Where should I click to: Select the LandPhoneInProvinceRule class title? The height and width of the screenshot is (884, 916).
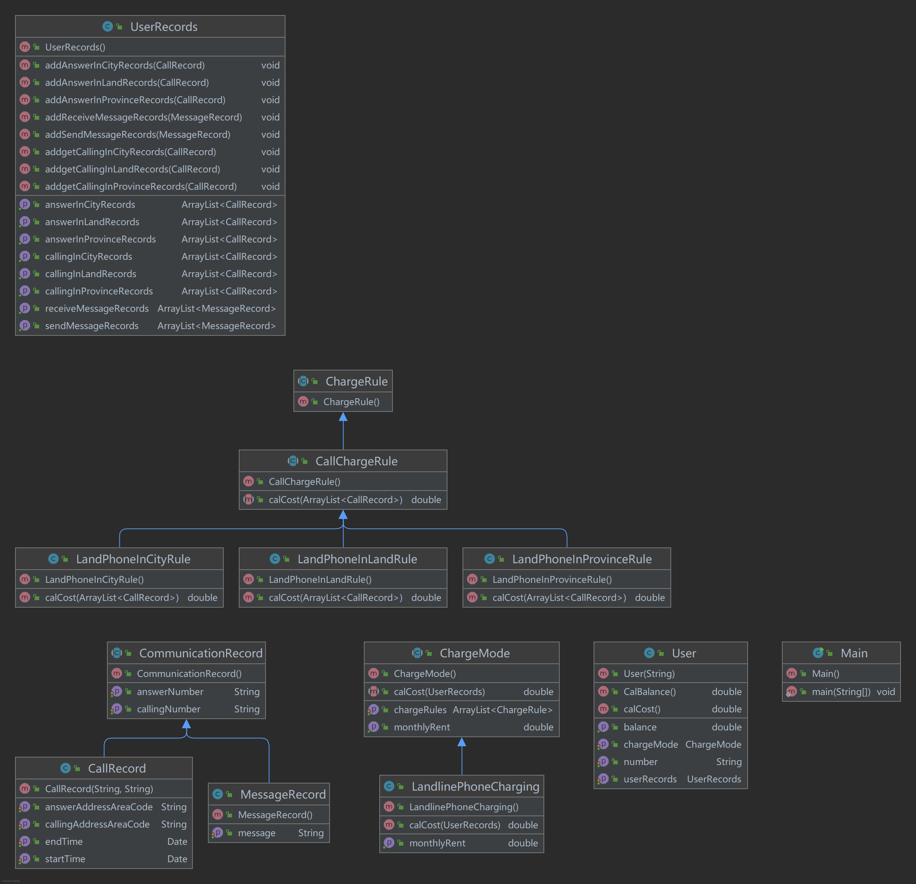[x=582, y=559]
